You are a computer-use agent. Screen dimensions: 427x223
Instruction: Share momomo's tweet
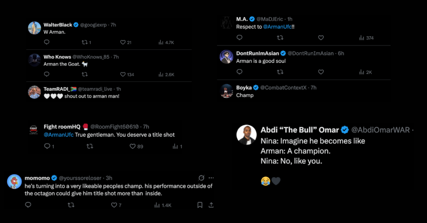point(211,205)
